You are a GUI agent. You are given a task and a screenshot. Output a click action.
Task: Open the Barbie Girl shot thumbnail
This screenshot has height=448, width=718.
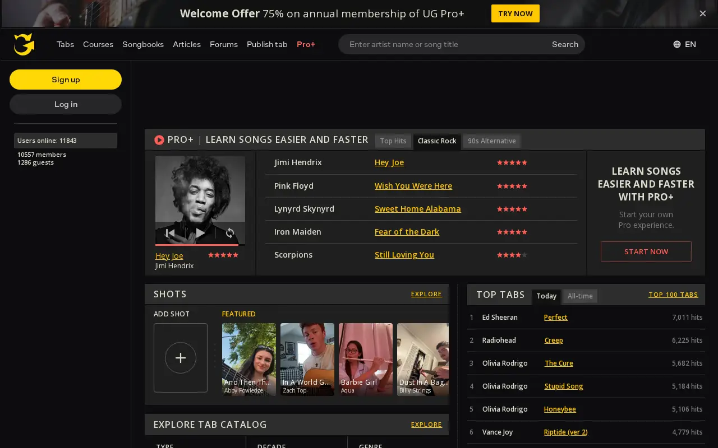[366, 360]
